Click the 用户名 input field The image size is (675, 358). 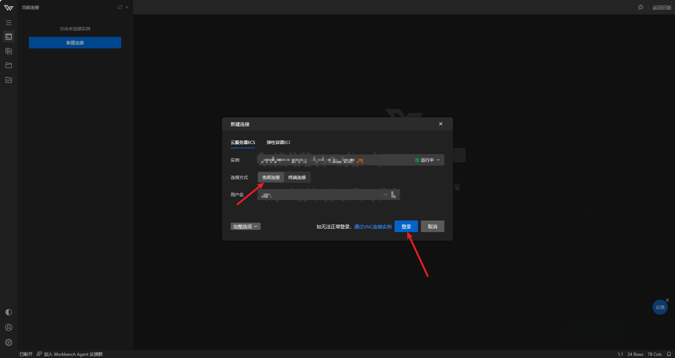click(x=328, y=195)
